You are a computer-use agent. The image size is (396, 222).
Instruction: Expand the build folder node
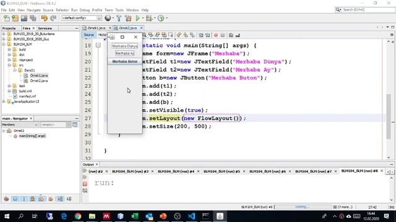9,49
